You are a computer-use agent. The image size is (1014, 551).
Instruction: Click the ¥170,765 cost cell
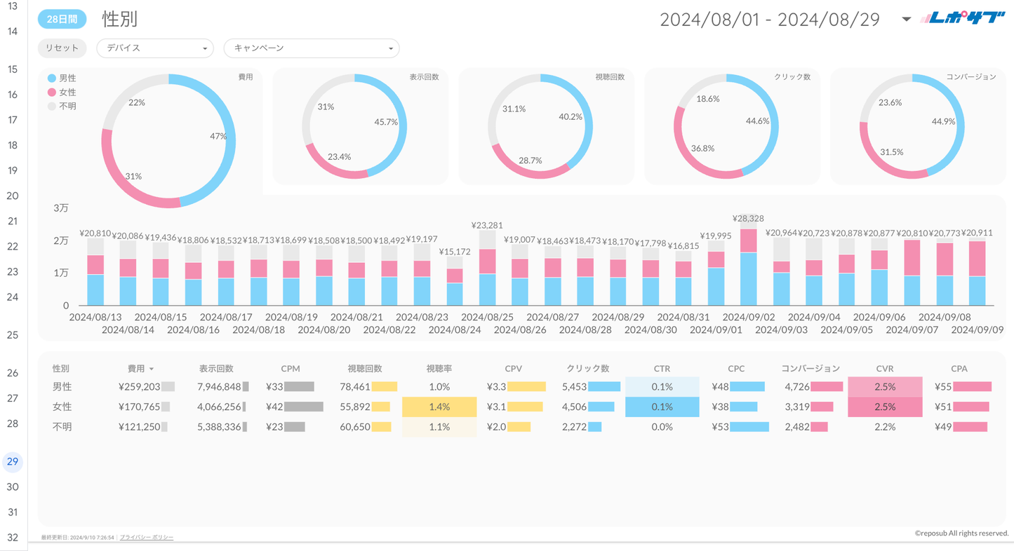click(x=139, y=407)
